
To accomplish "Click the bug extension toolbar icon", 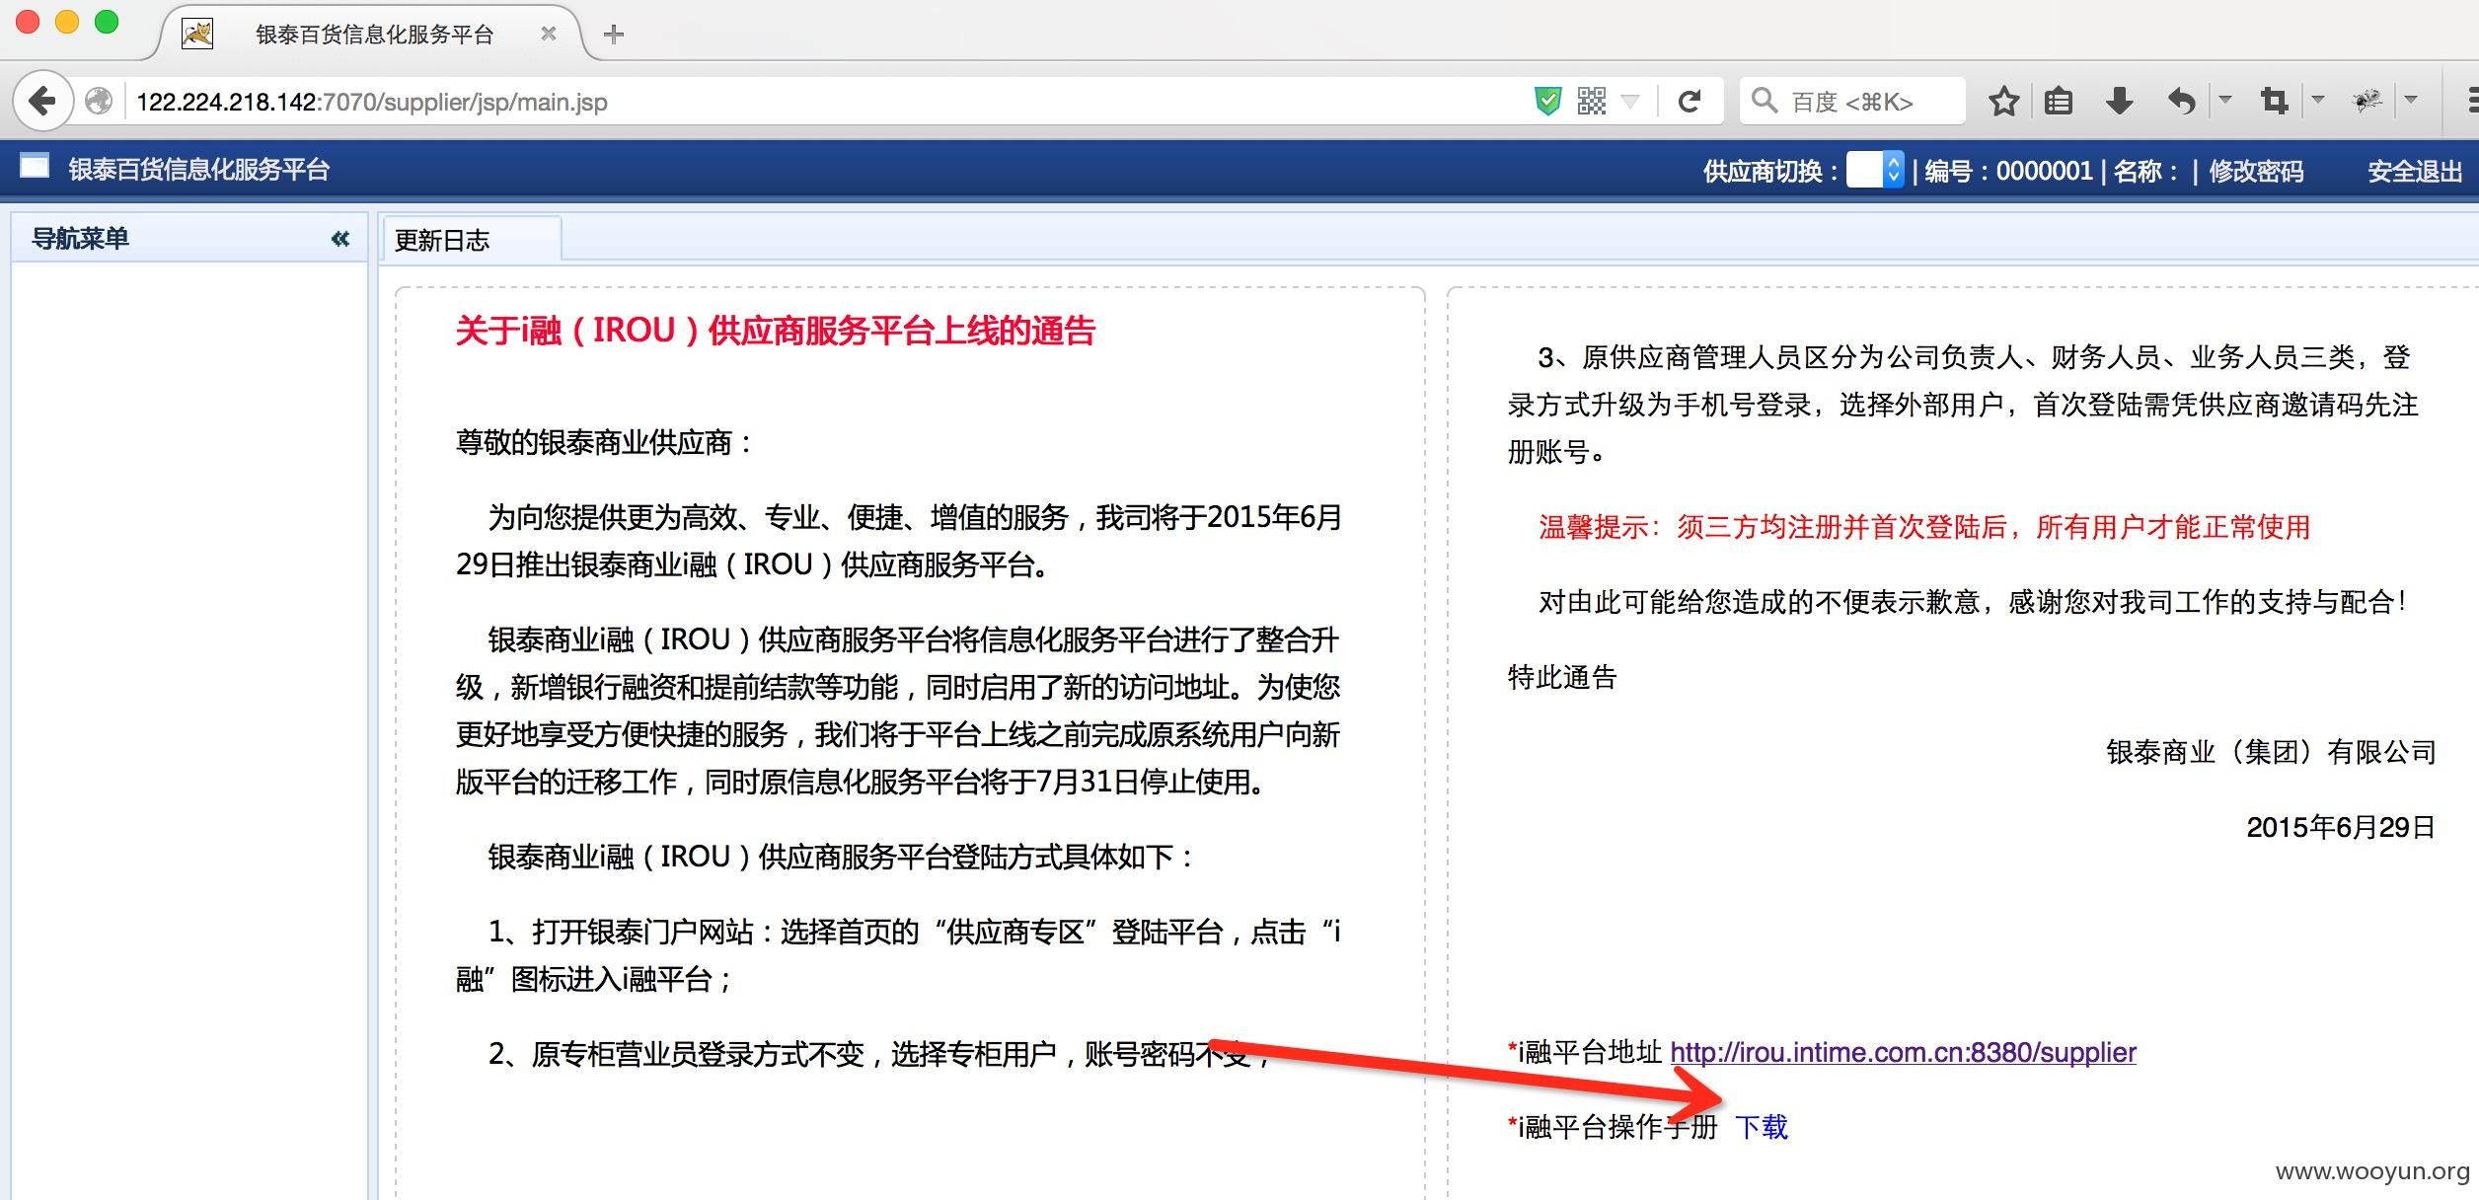I will pyautogui.click(x=2367, y=101).
